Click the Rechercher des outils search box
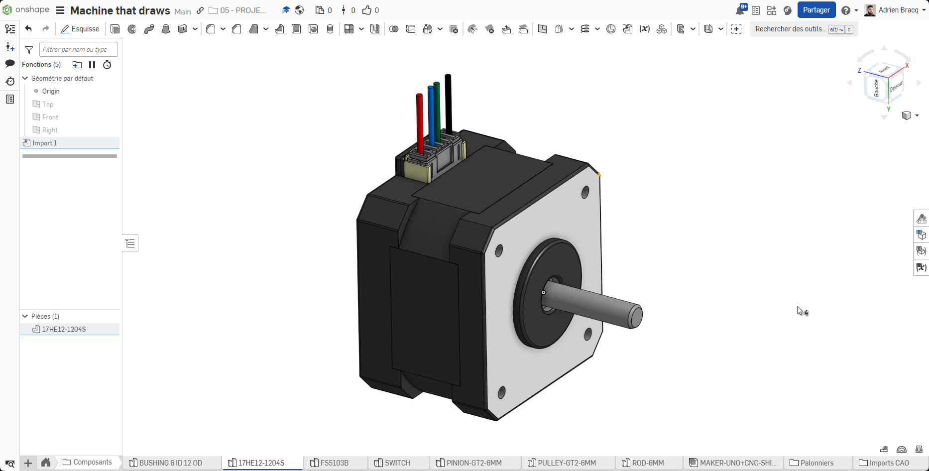This screenshot has height=471, width=929. point(804,29)
